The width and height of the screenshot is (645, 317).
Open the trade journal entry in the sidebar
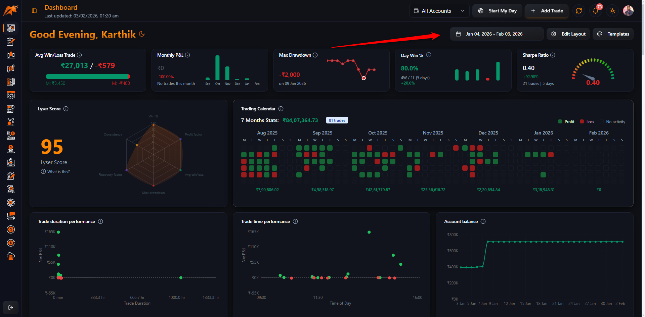tap(10, 42)
